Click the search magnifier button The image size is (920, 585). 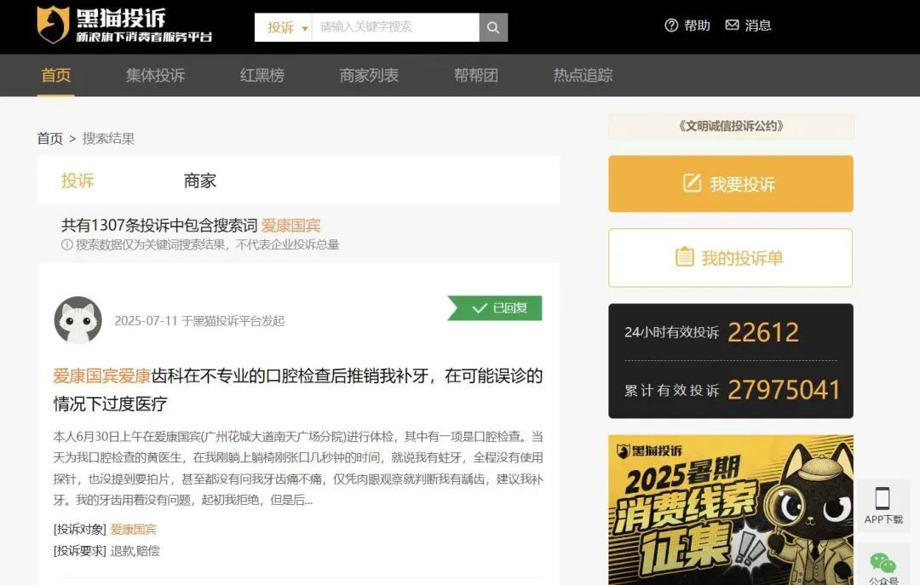coord(492,27)
